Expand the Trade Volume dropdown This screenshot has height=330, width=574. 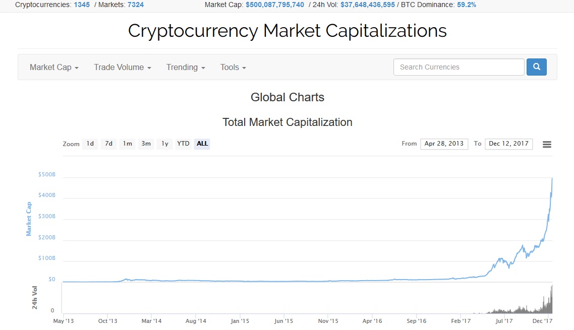tap(122, 68)
